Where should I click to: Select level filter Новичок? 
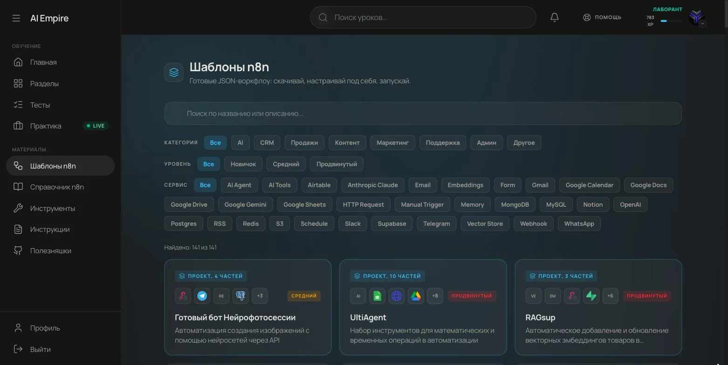(x=243, y=164)
